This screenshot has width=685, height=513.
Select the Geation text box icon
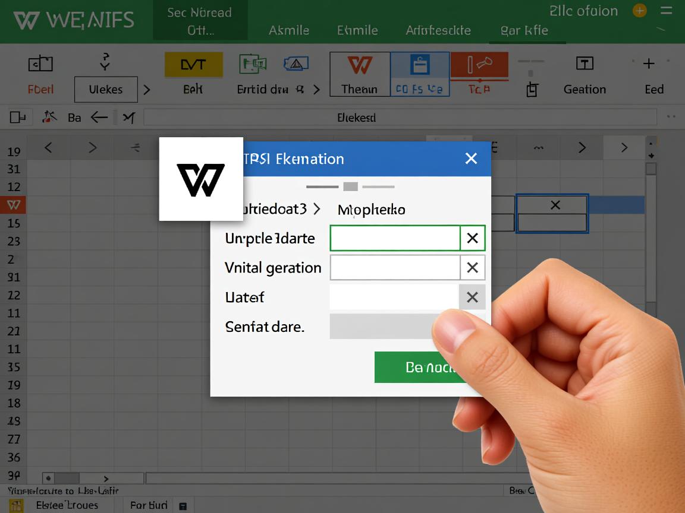tap(585, 64)
